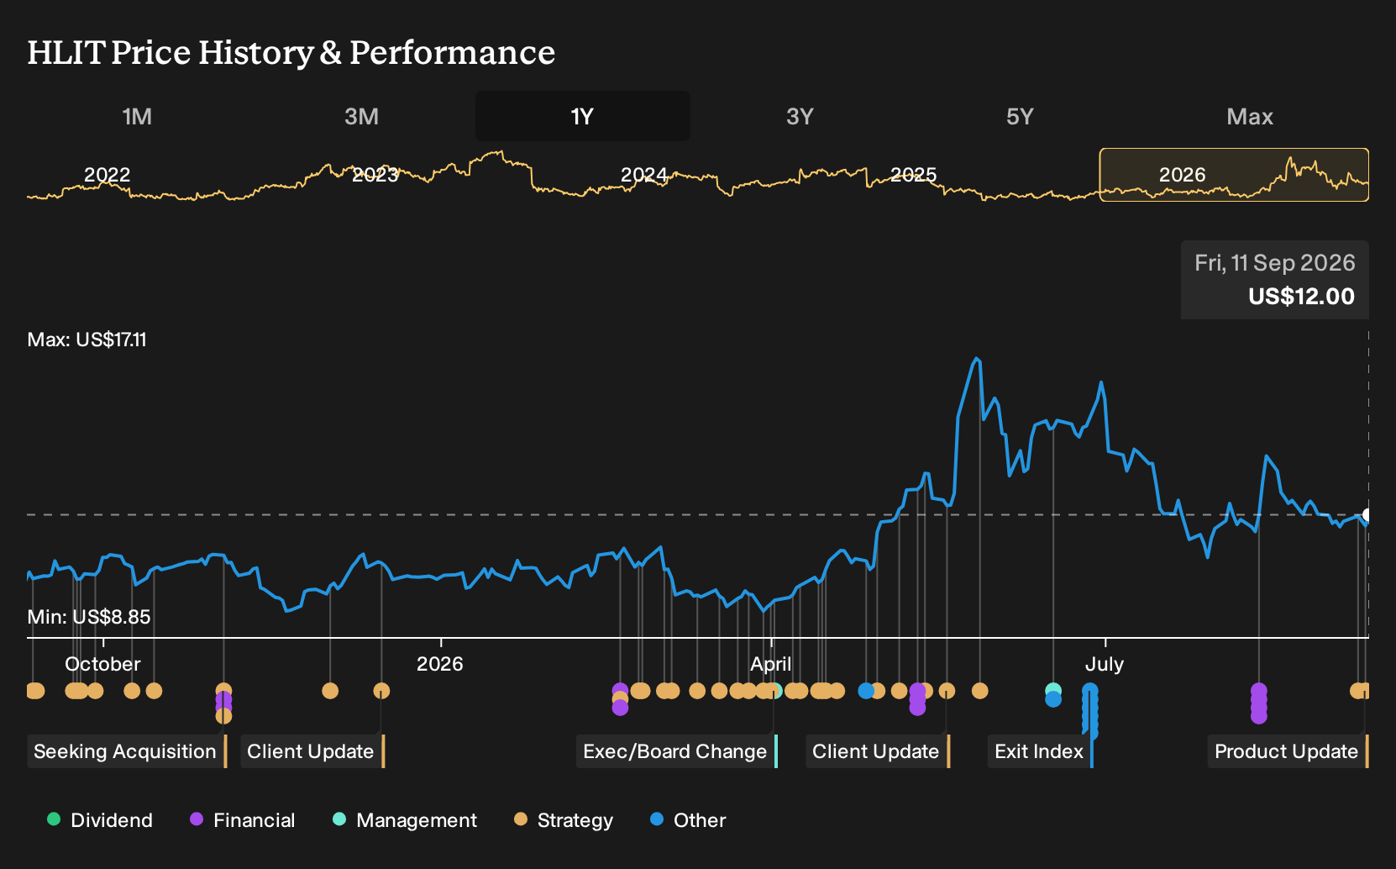This screenshot has height=869, width=1396.
Task: Select the 3M time range tab
Action: [x=361, y=116]
